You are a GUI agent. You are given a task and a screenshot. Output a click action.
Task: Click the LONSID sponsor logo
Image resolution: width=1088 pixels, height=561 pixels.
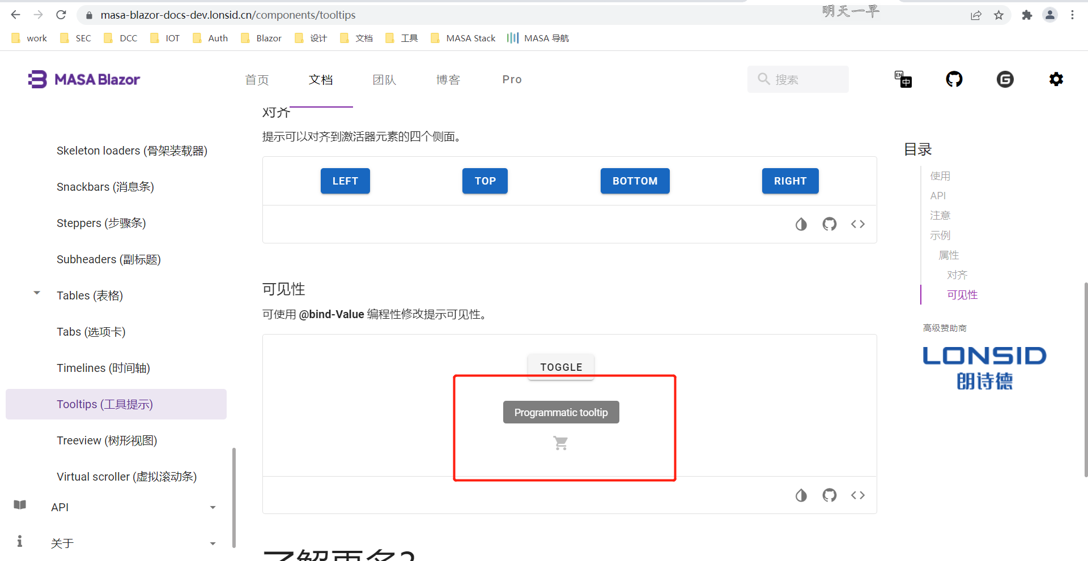(985, 368)
